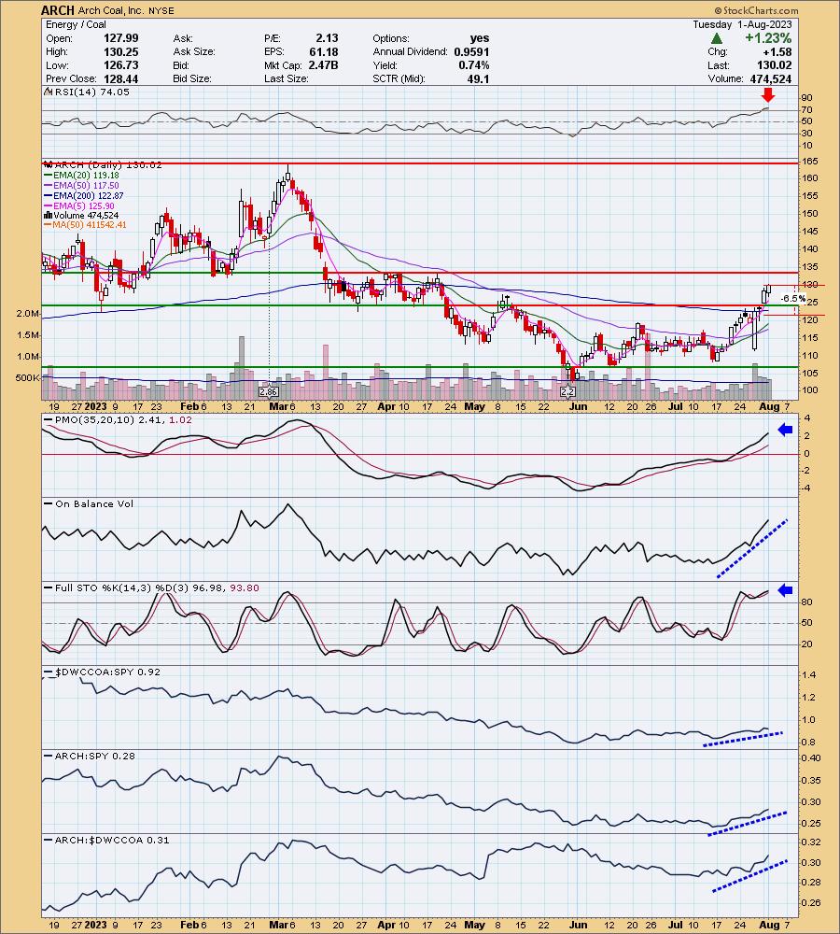Click the Chg value +1.58
840x934 pixels.
pos(777,51)
